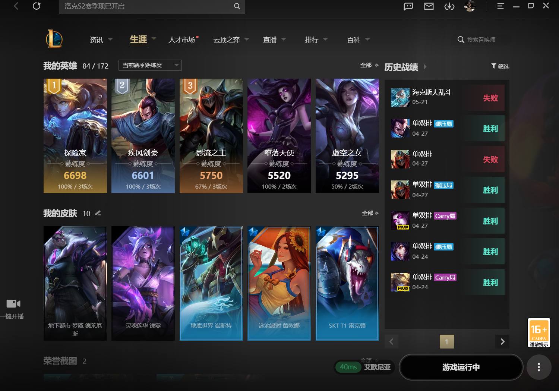Screen dimensions: 559x391
Task: Open the 人才市场 tab
Action: (182, 40)
